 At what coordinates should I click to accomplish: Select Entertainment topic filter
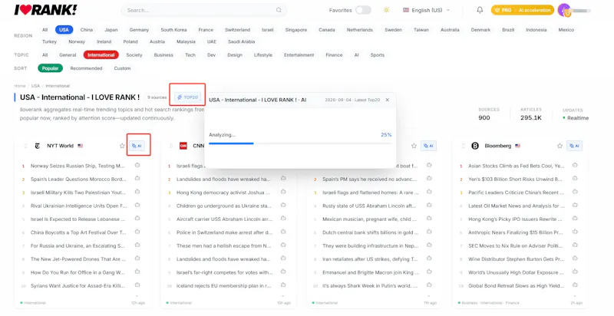click(299, 55)
